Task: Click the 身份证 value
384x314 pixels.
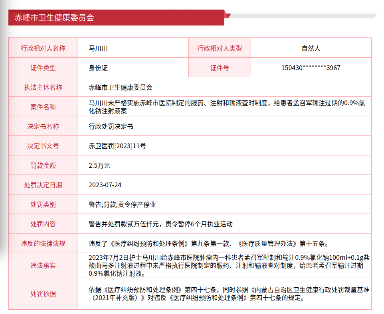Action: [98, 68]
